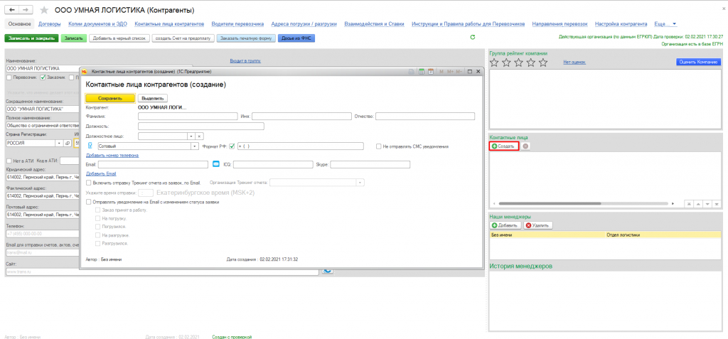Open Контактные лица контрагентов tab
The image size is (728, 339).
coord(169,23)
